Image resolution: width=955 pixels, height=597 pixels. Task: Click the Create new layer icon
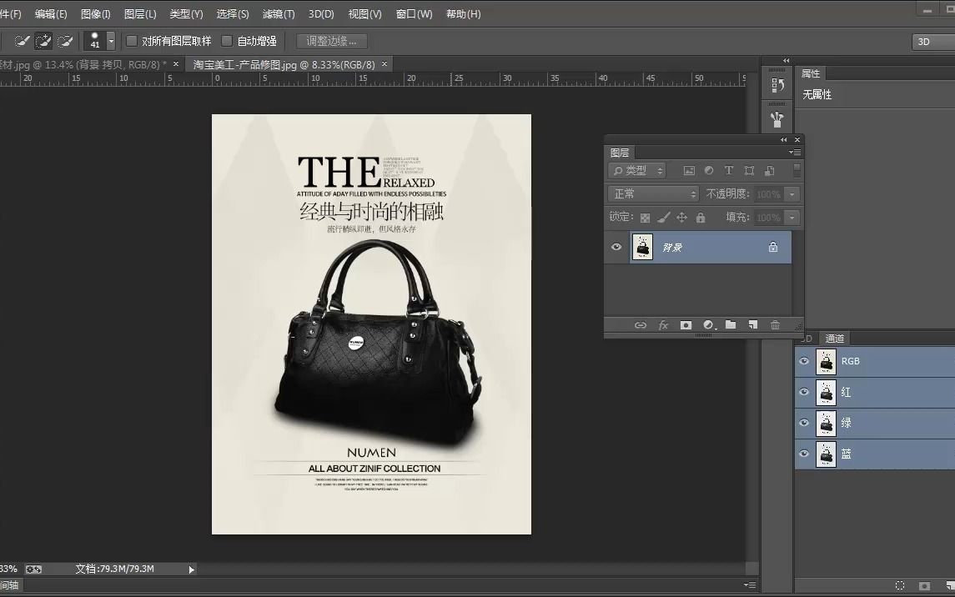click(x=753, y=325)
